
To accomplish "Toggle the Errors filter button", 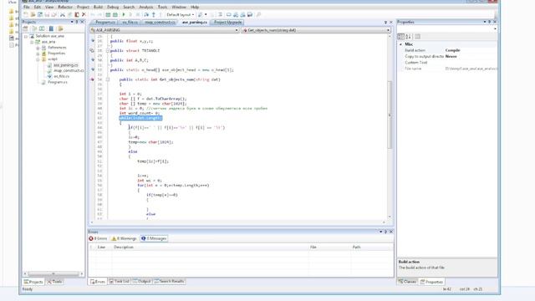I will (99, 238).
